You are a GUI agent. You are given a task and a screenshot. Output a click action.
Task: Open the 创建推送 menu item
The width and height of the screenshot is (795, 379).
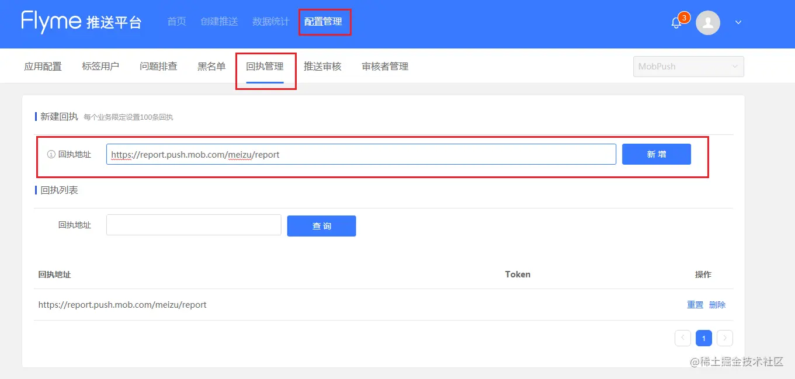(219, 21)
